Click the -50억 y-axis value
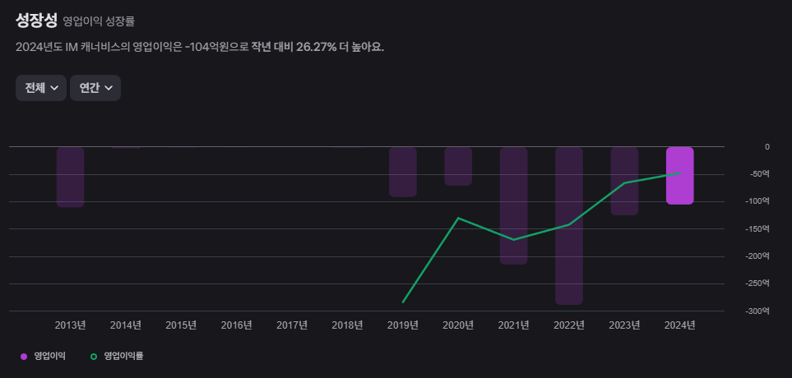 (760, 174)
